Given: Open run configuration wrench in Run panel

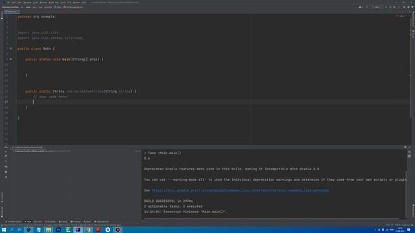Looking at the screenshot, I should point(6,156).
